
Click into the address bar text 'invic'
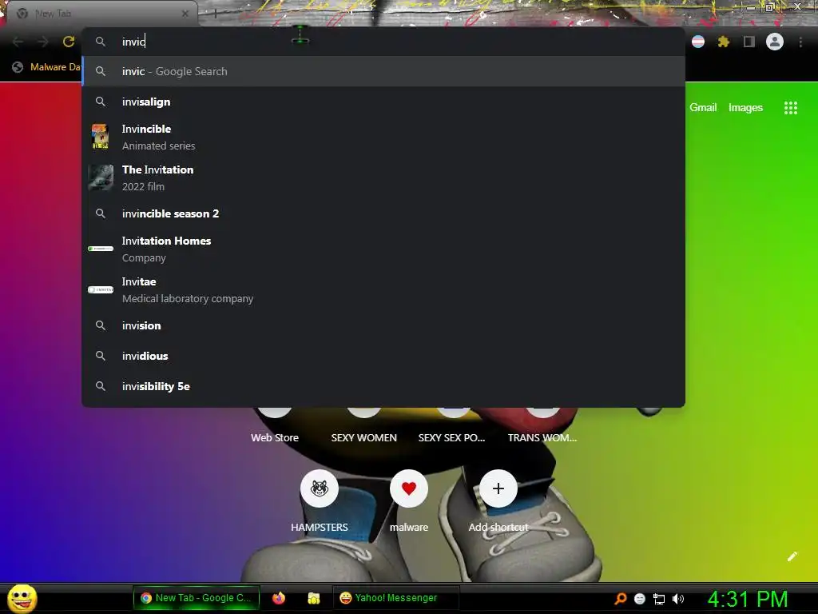point(133,42)
